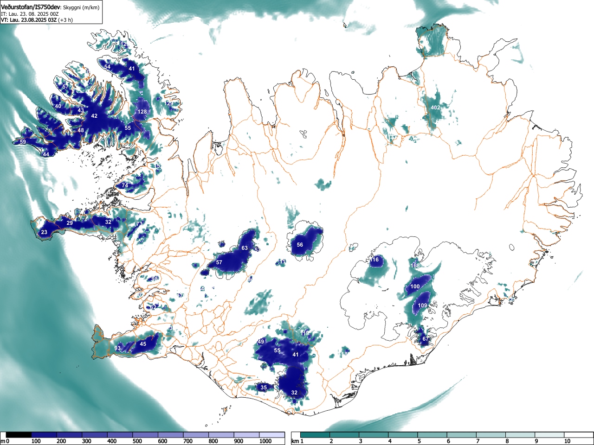
Task: Click the '67' visibility value near the southeast coast
Action: click(x=425, y=339)
